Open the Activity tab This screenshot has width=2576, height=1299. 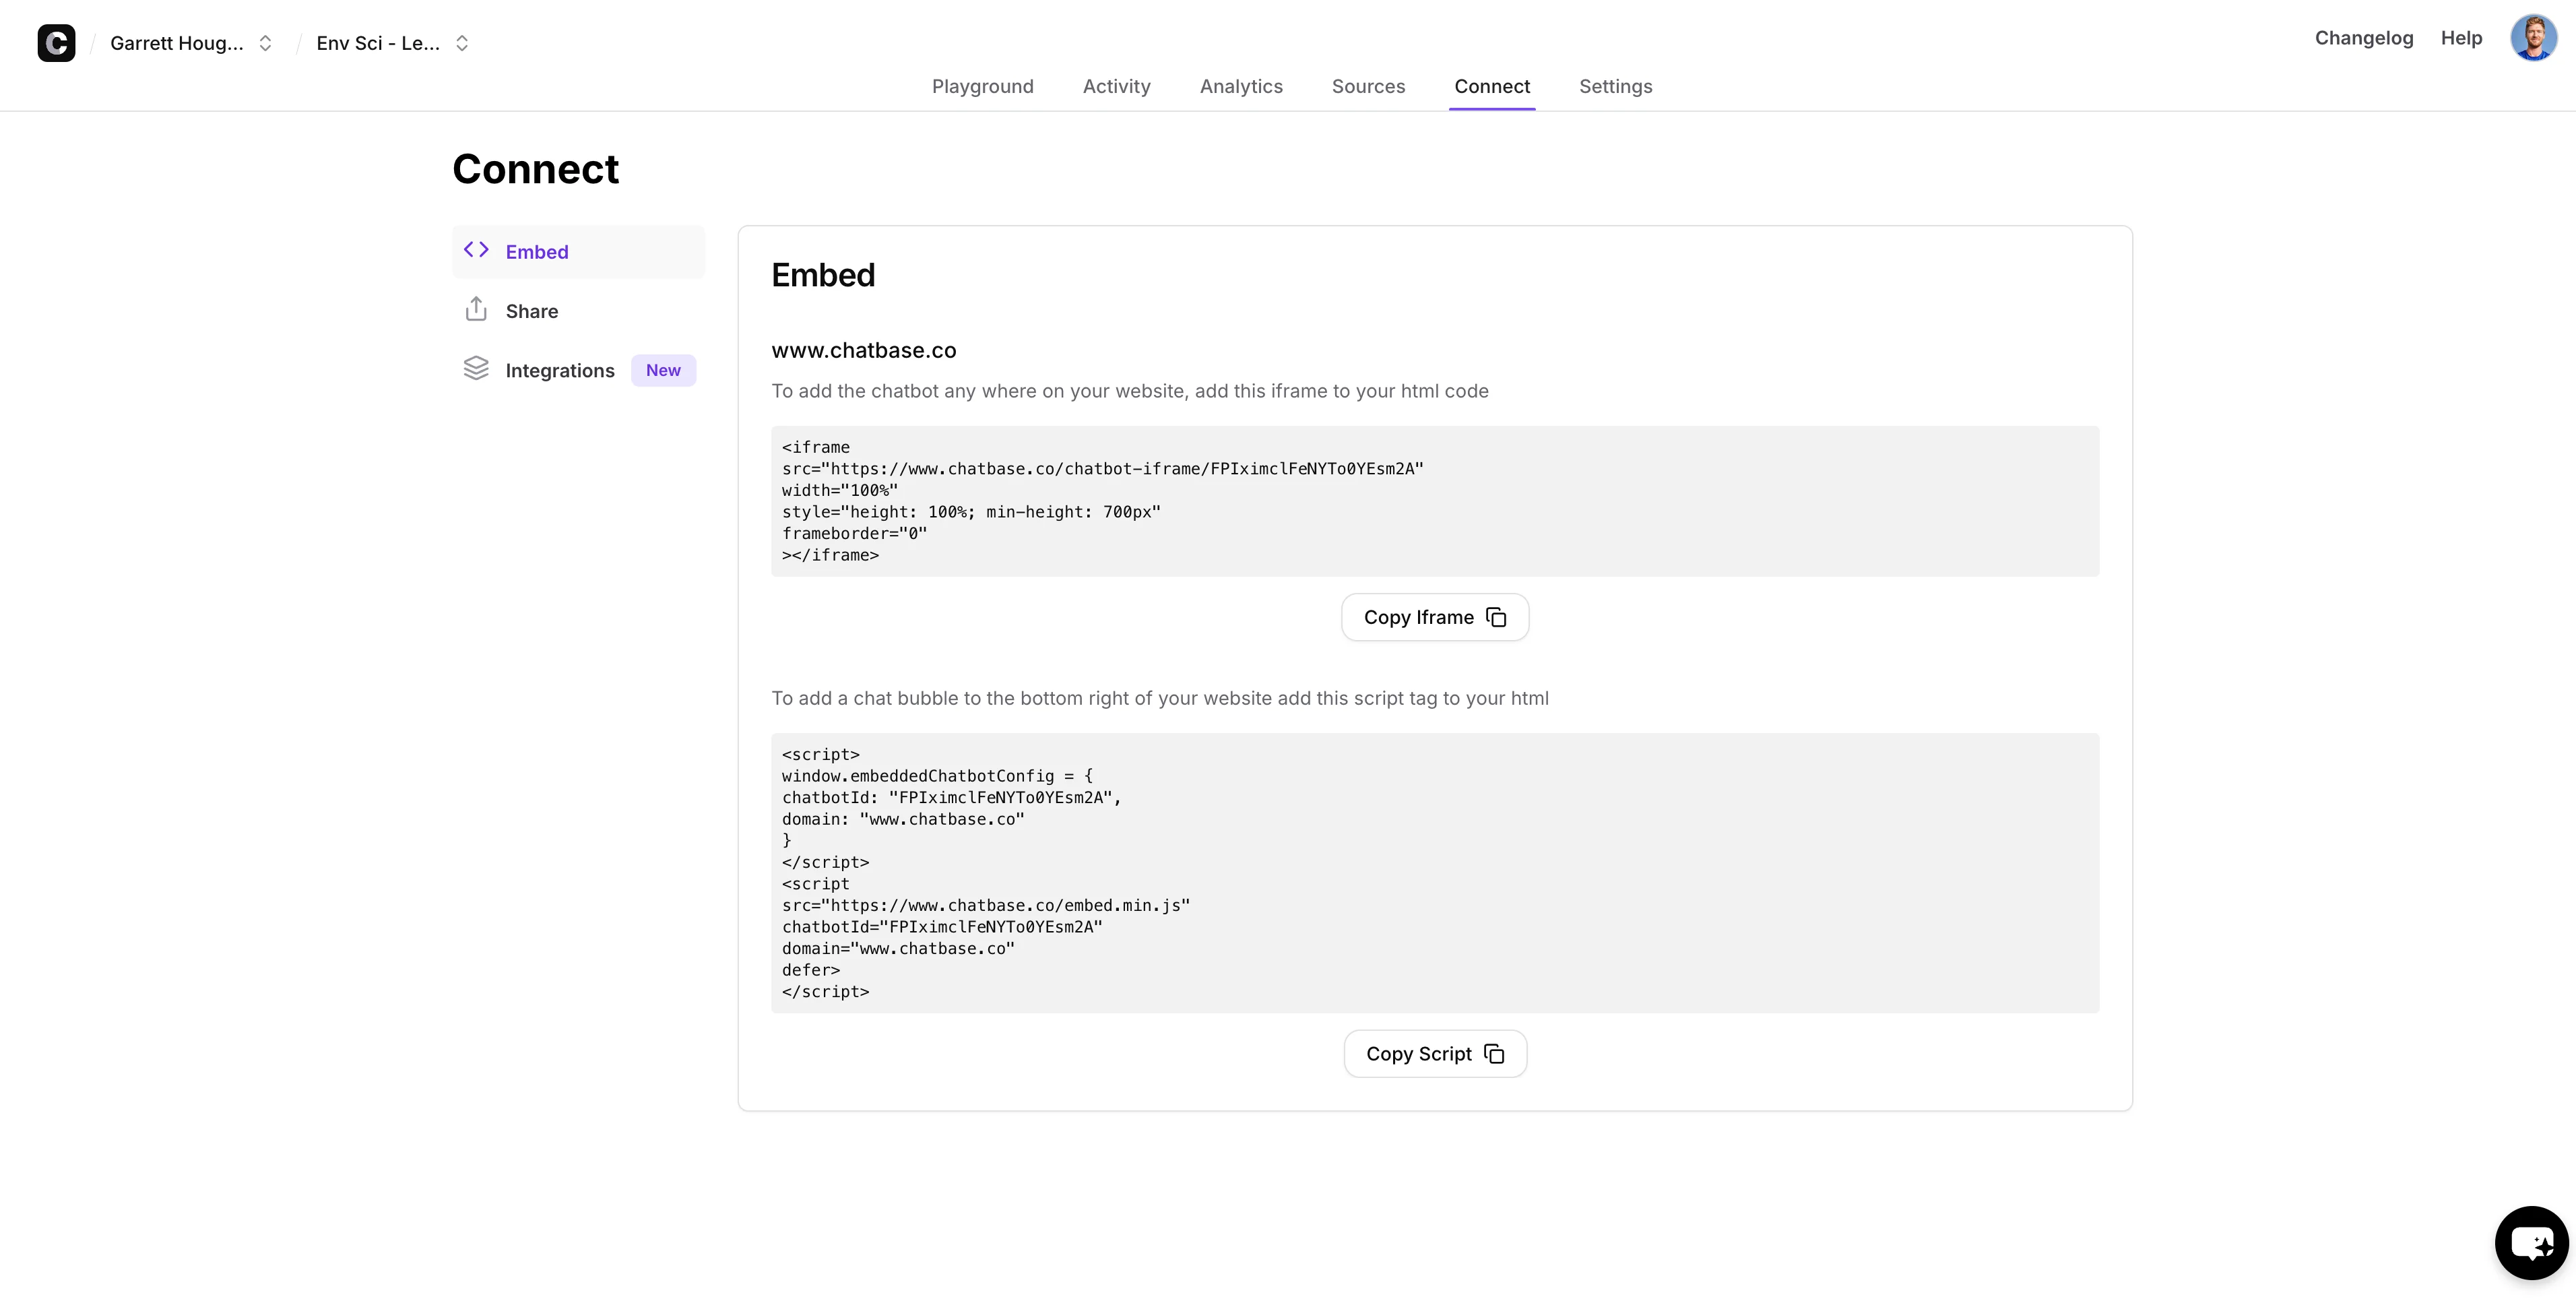[x=1116, y=86]
